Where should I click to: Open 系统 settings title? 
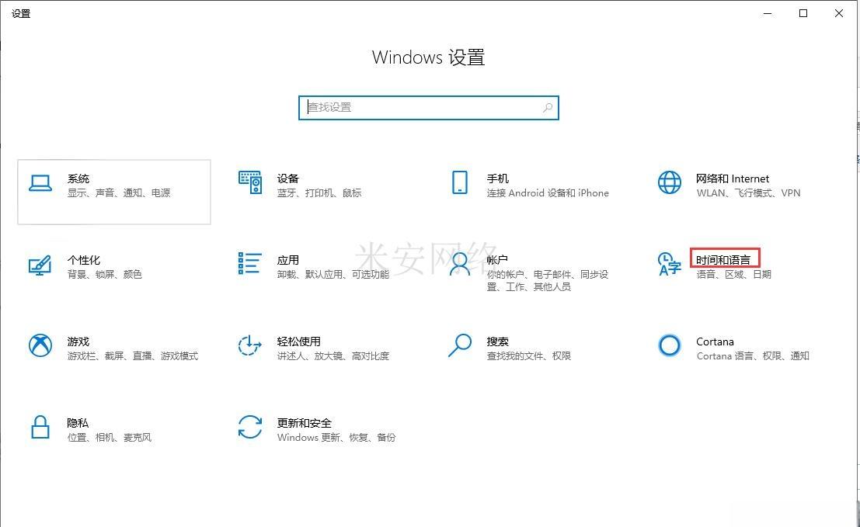pos(78,179)
